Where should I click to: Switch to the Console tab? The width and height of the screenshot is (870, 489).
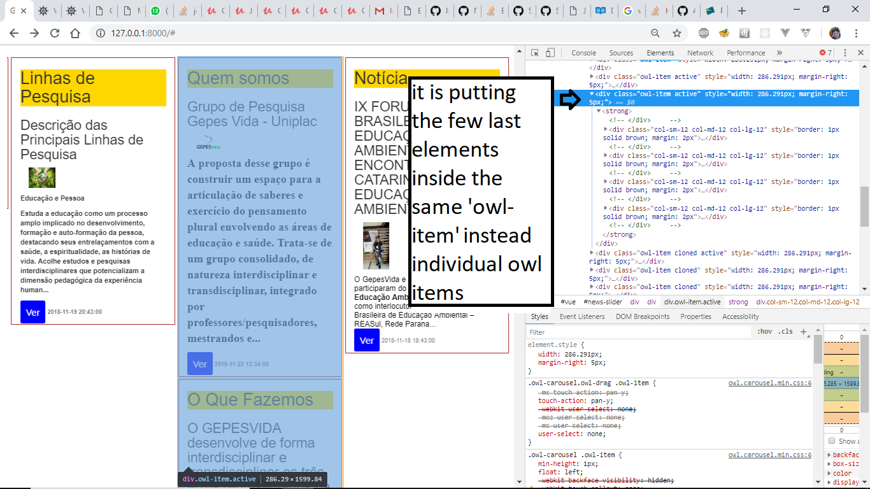click(583, 53)
